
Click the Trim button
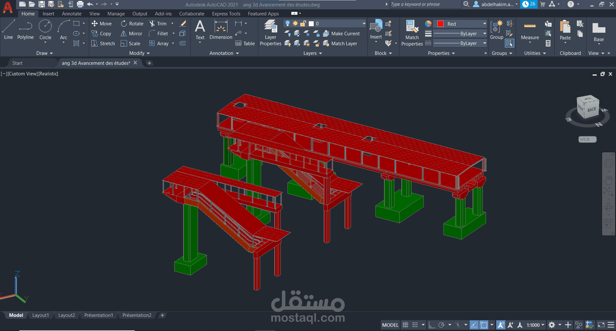click(x=158, y=23)
